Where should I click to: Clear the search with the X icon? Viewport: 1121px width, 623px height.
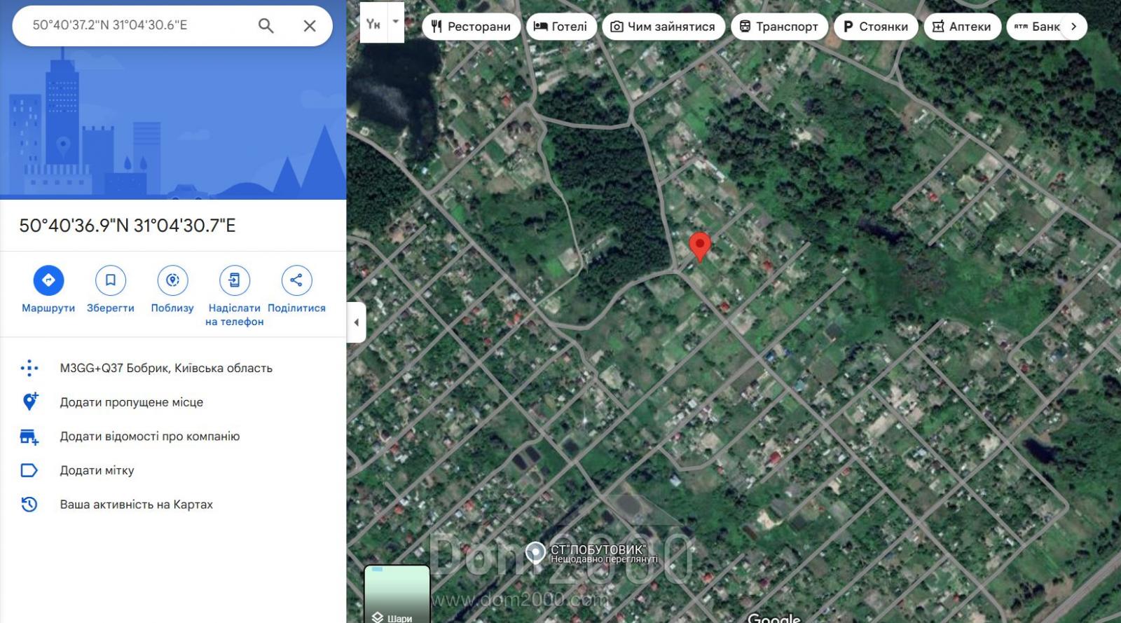click(310, 26)
